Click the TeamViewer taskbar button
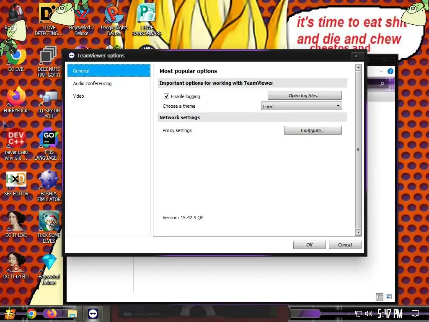Viewport: 429px width, 322px height. tap(93, 314)
